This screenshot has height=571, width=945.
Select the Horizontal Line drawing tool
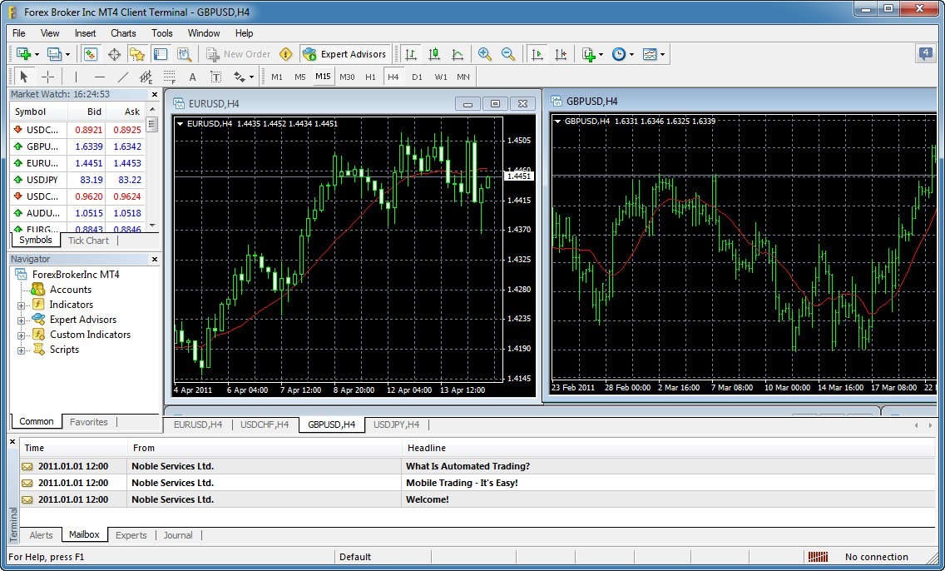pyautogui.click(x=98, y=76)
